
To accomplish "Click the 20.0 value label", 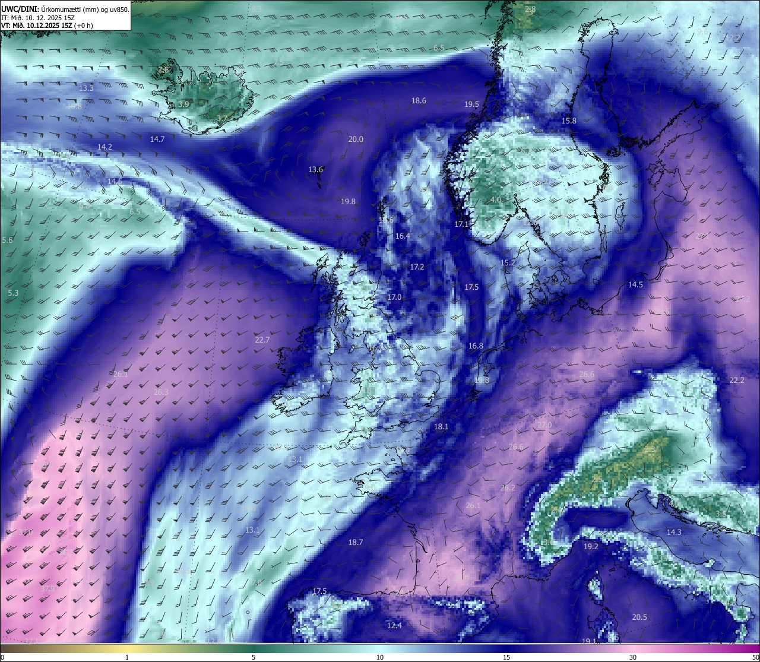I will (356, 140).
